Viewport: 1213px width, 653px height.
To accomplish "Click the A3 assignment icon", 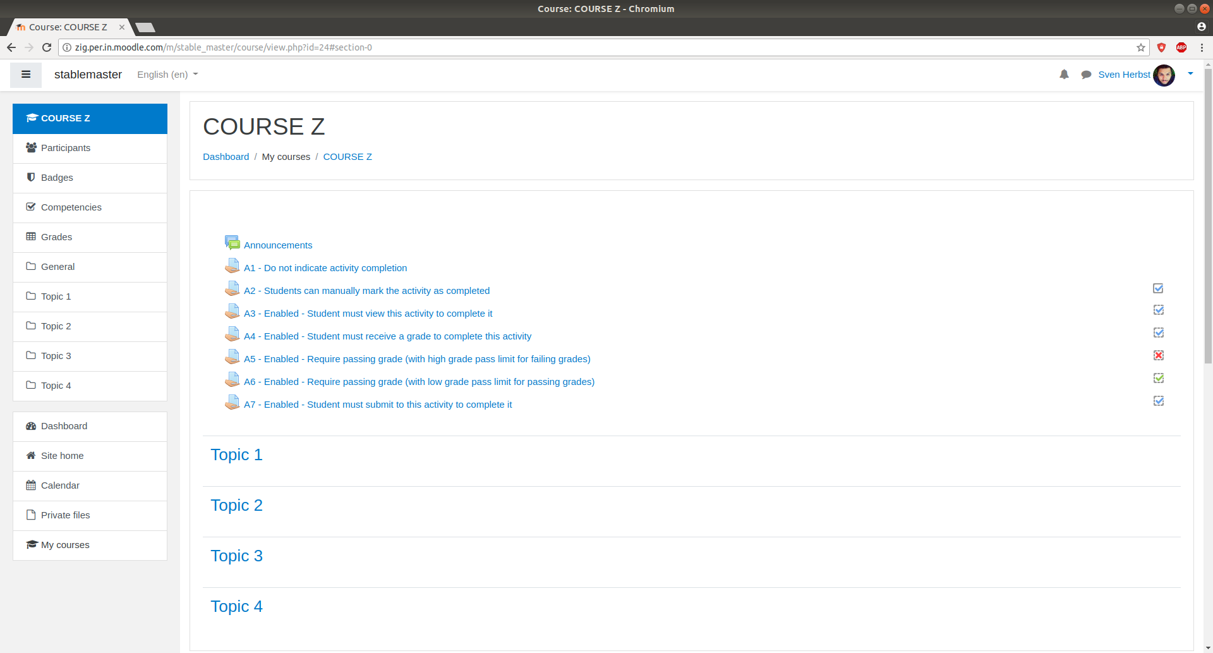I will click(232, 311).
